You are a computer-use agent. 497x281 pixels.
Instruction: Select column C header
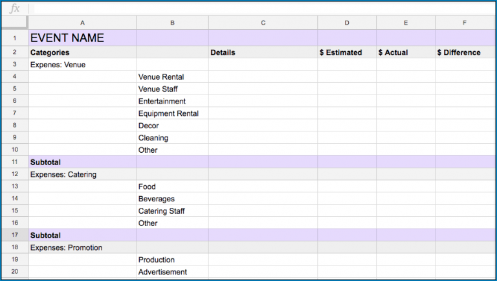(x=263, y=23)
